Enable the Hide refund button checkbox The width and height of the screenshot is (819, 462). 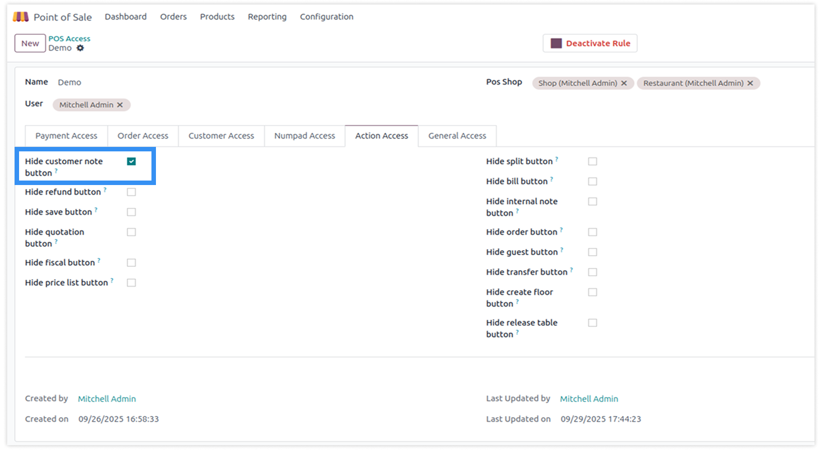131,192
